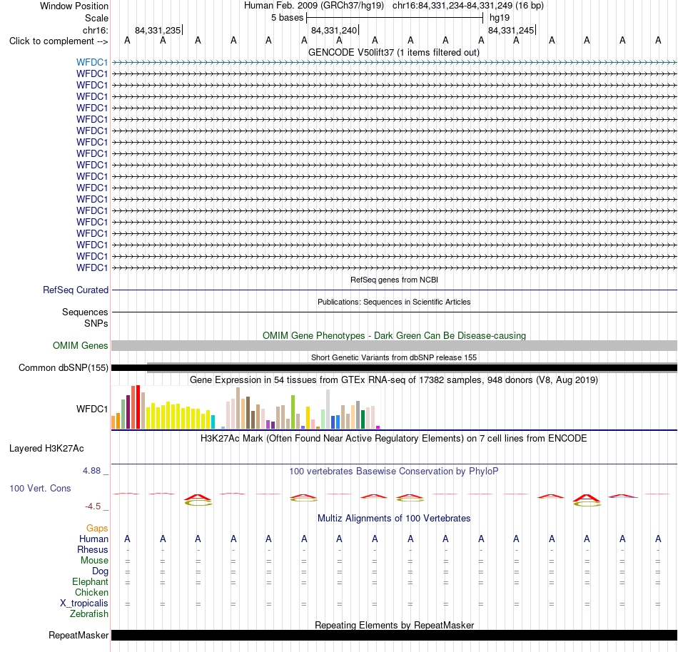Image resolution: width=678 pixels, height=652 pixels.
Task: Click the chr16:84,331,234-84,331,249 (16 bp) position text
Action: [x=468, y=6]
